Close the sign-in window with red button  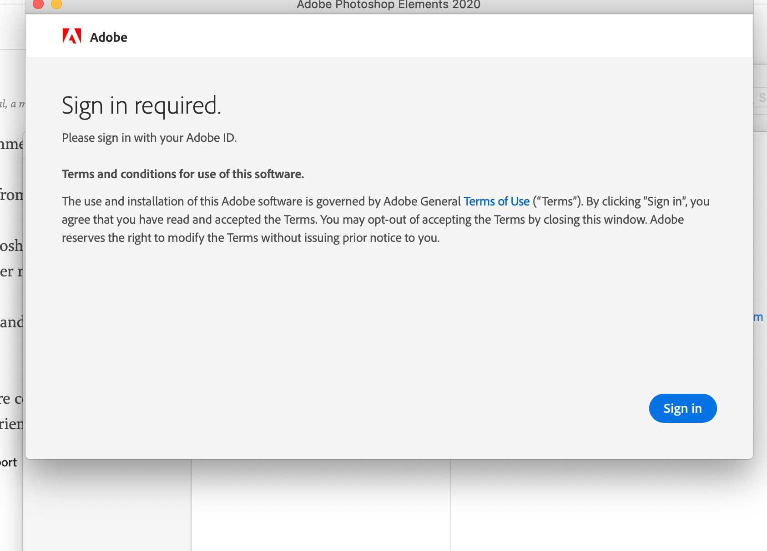(38, 4)
